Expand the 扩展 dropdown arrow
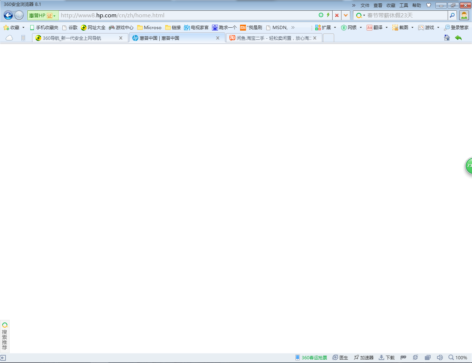This screenshot has height=363, width=472. pos(335,28)
